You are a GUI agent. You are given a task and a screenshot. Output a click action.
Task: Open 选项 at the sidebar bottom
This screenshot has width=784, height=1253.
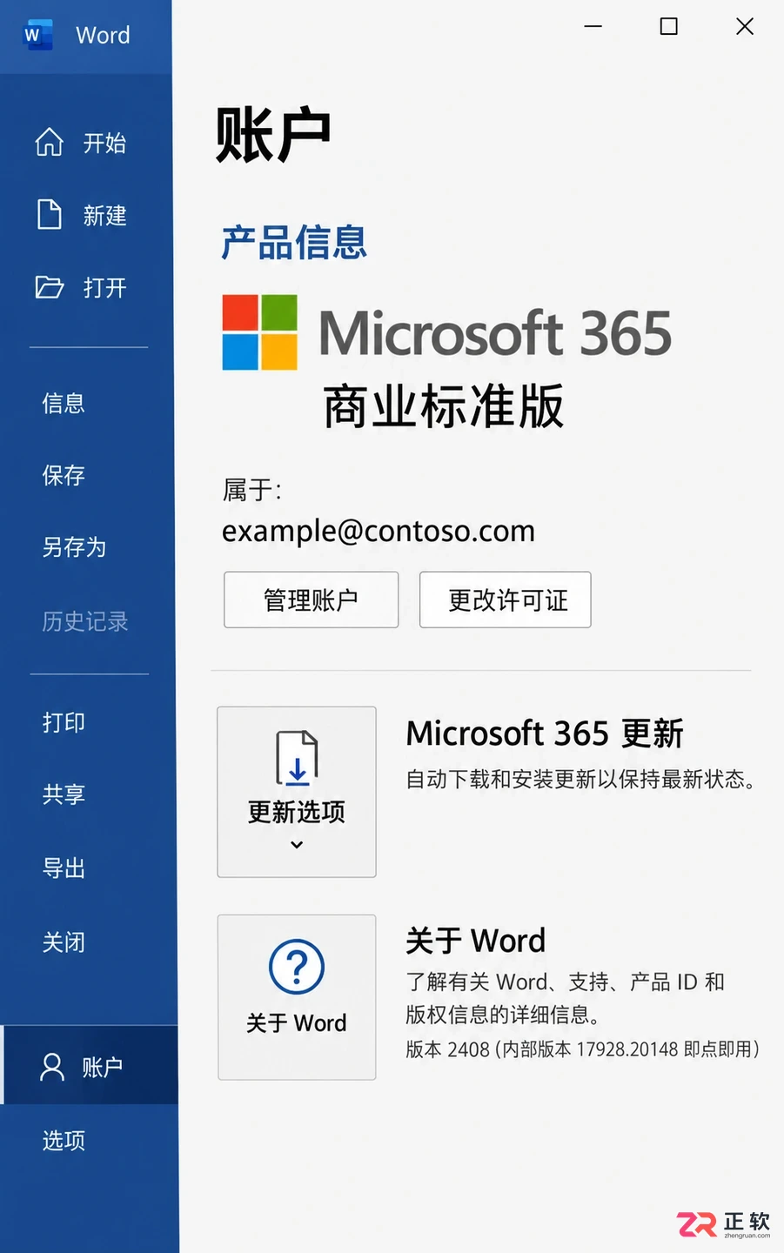tap(64, 1141)
